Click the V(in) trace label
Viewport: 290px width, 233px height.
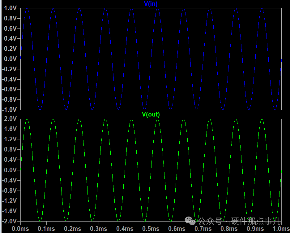pos(151,4)
